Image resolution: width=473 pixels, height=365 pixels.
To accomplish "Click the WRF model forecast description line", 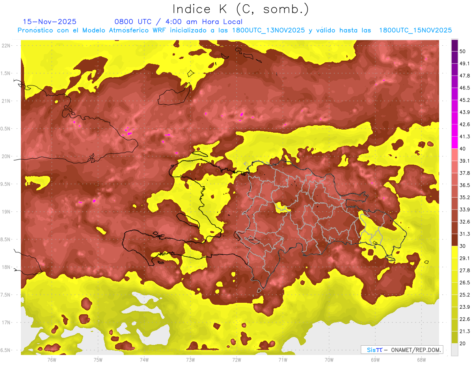I will [235, 30].
